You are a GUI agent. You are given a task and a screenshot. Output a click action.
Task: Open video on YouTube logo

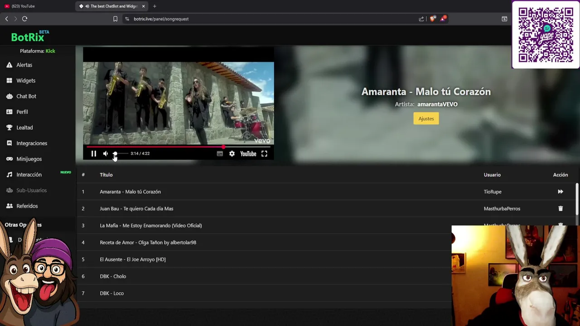tap(248, 154)
